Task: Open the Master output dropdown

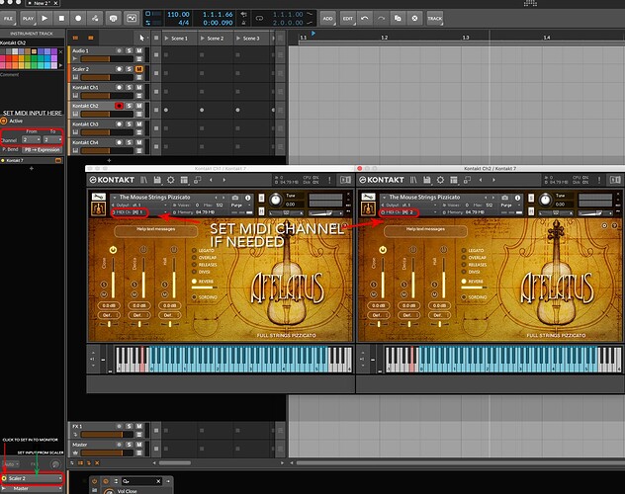Action: tap(34, 488)
